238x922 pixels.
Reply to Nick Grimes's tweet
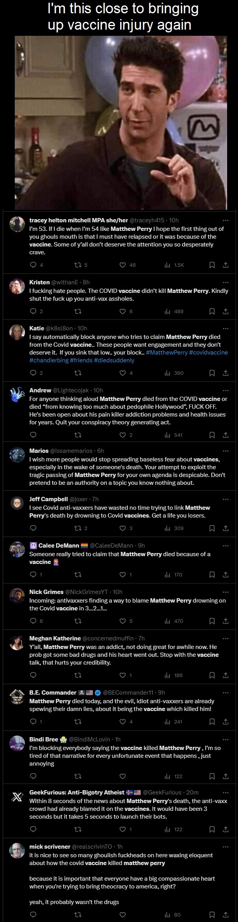[x=33, y=621]
